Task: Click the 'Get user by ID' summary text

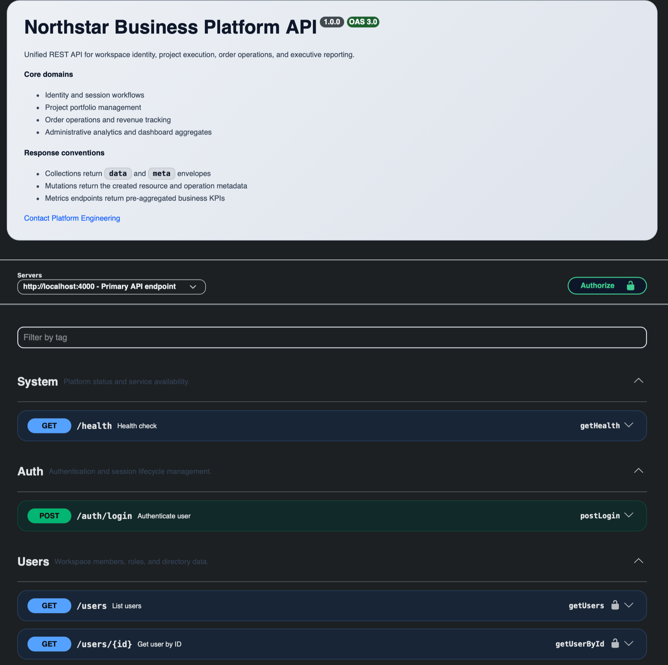Action: (160, 644)
